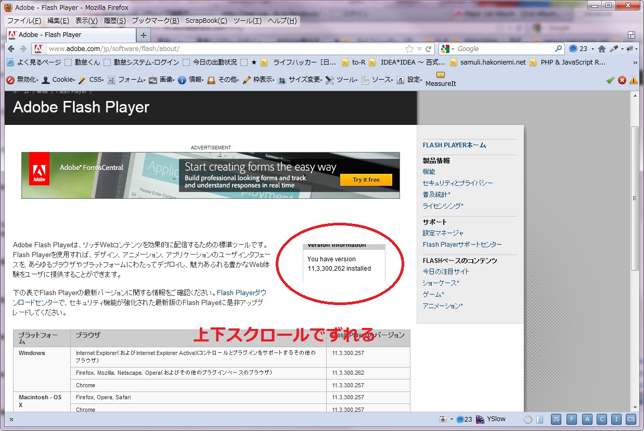Open the ファイル (File) menu
The height and width of the screenshot is (431, 644).
click(x=24, y=21)
